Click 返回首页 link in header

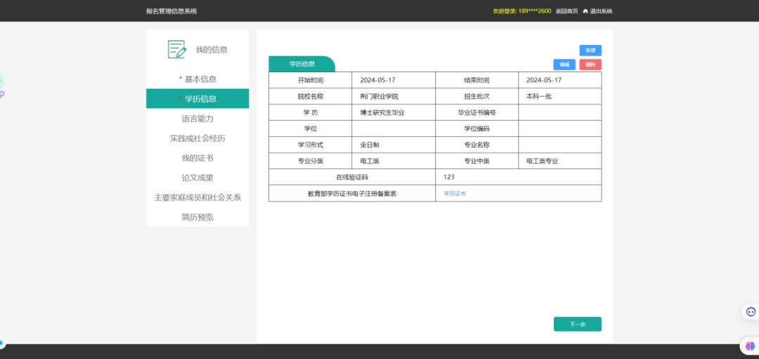tap(566, 11)
